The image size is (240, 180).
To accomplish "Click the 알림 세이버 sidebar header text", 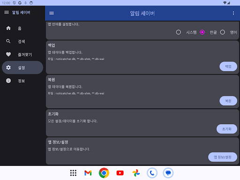I will tap(21, 12).
